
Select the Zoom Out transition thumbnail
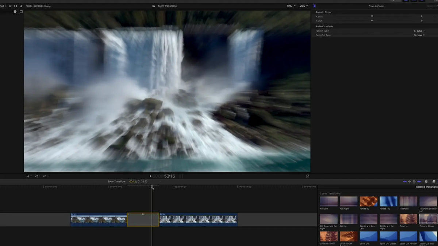(x=368, y=236)
